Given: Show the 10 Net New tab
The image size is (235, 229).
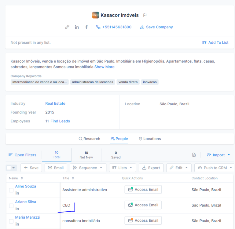Looking at the screenshot, I should [86, 155].
